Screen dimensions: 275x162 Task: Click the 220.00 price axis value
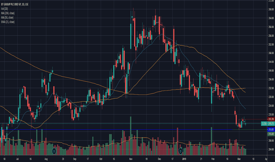pos(271,114)
